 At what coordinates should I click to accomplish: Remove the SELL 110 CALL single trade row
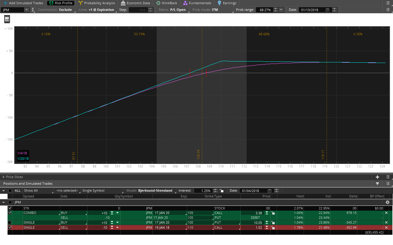[x=386, y=228]
